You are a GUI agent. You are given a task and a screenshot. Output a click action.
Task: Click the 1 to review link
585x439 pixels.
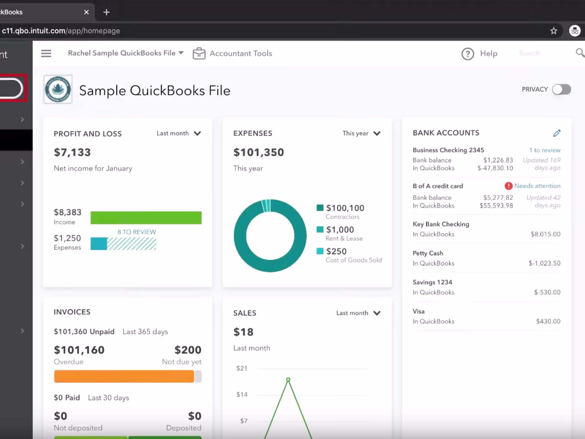click(545, 150)
